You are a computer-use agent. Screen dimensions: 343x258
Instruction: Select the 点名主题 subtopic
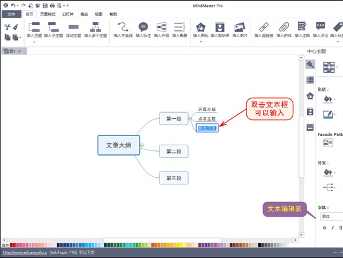[x=207, y=119]
